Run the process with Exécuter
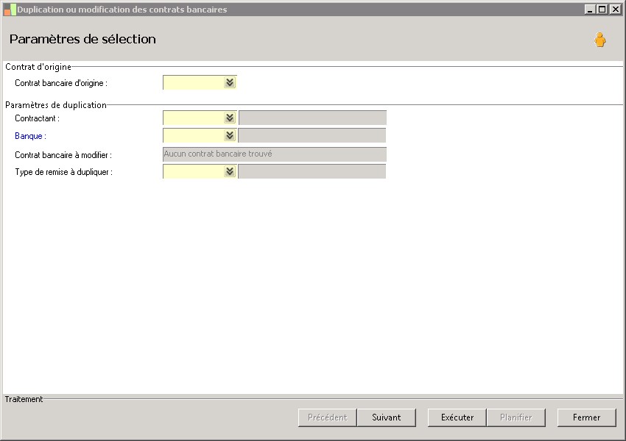Image resolution: width=626 pixels, height=441 pixels. click(x=457, y=417)
